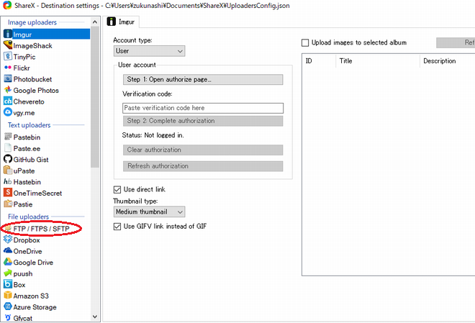
Task: Select the GitHub Gist uploader icon
Action: tap(8, 159)
